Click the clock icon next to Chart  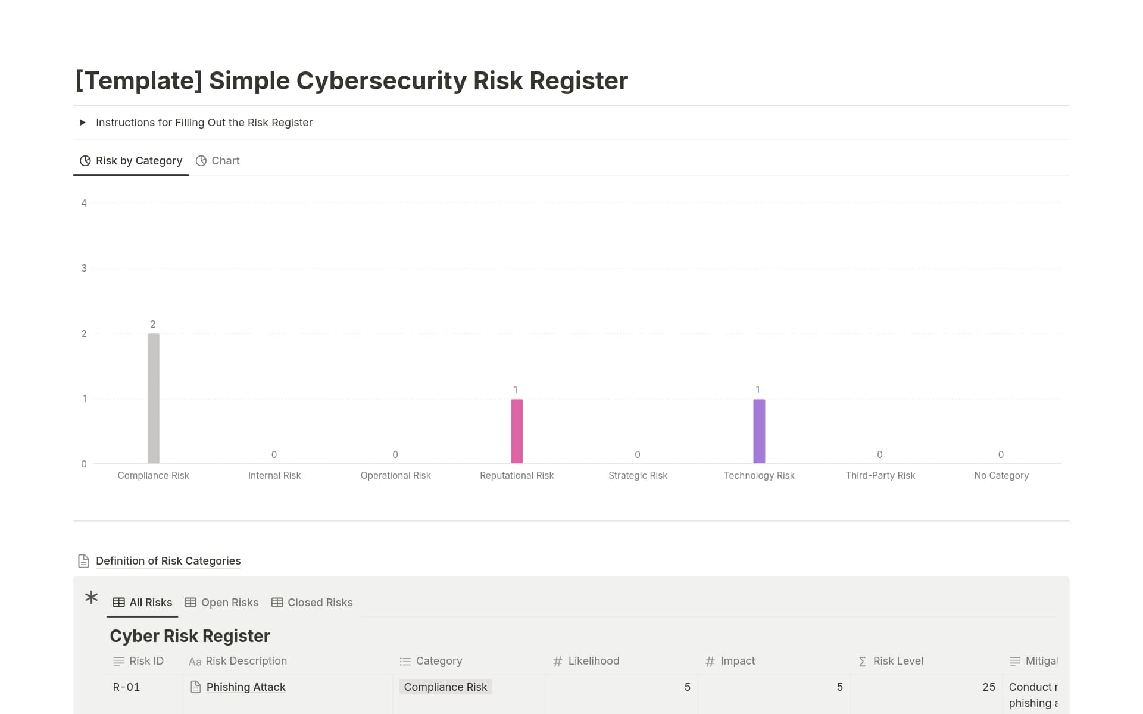[x=201, y=160]
